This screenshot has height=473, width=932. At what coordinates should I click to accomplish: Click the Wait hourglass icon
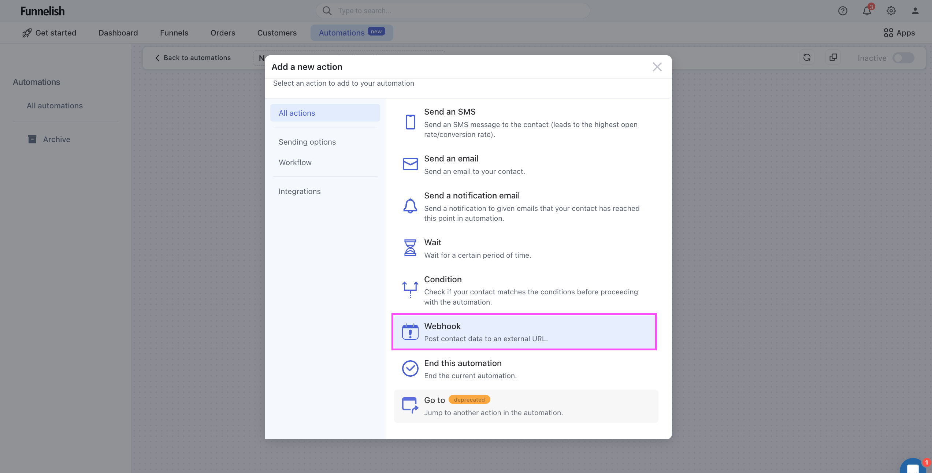(x=410, y=248)
